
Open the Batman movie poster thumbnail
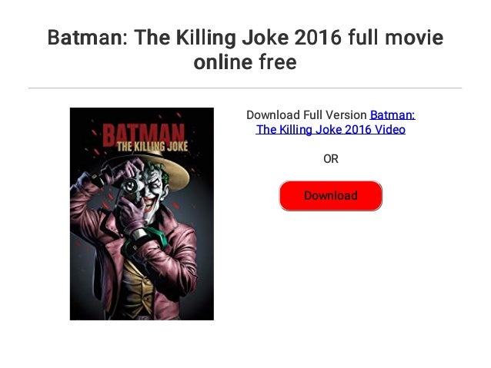[142, 214]
